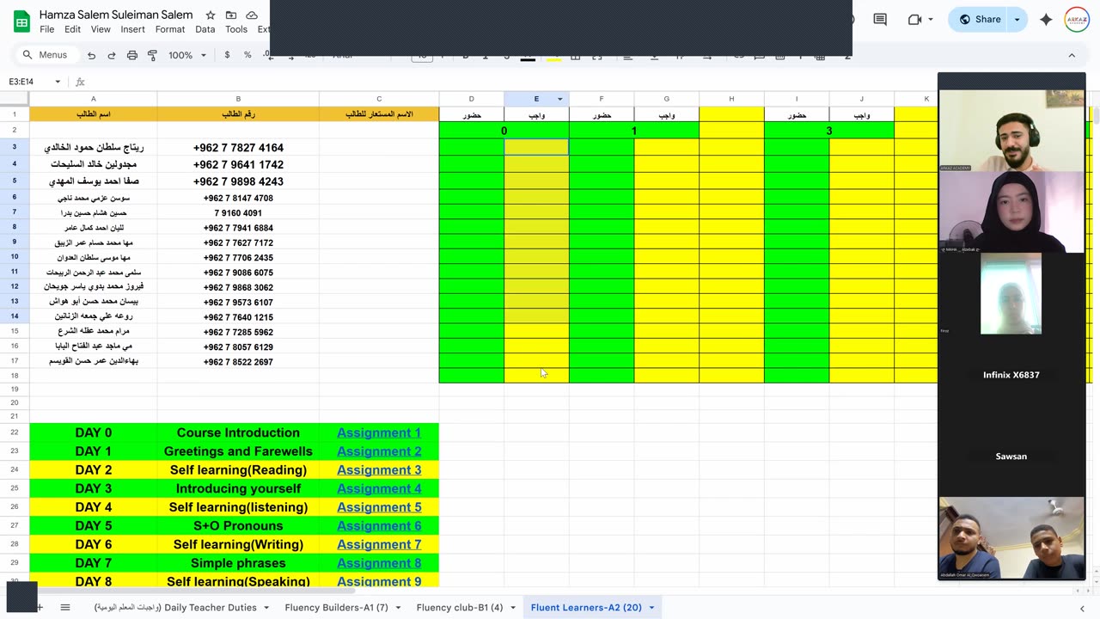
Task: Open the Edit menu
Action: click(x=72, y=29)
